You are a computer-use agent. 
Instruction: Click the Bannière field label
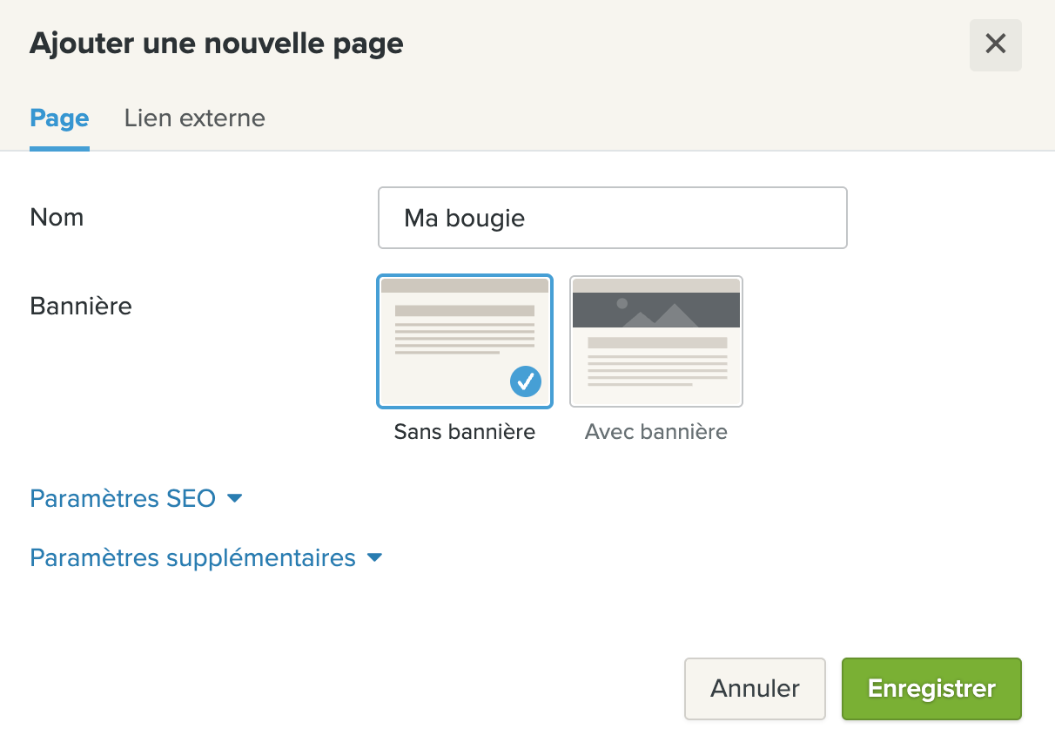click(81, 307)
